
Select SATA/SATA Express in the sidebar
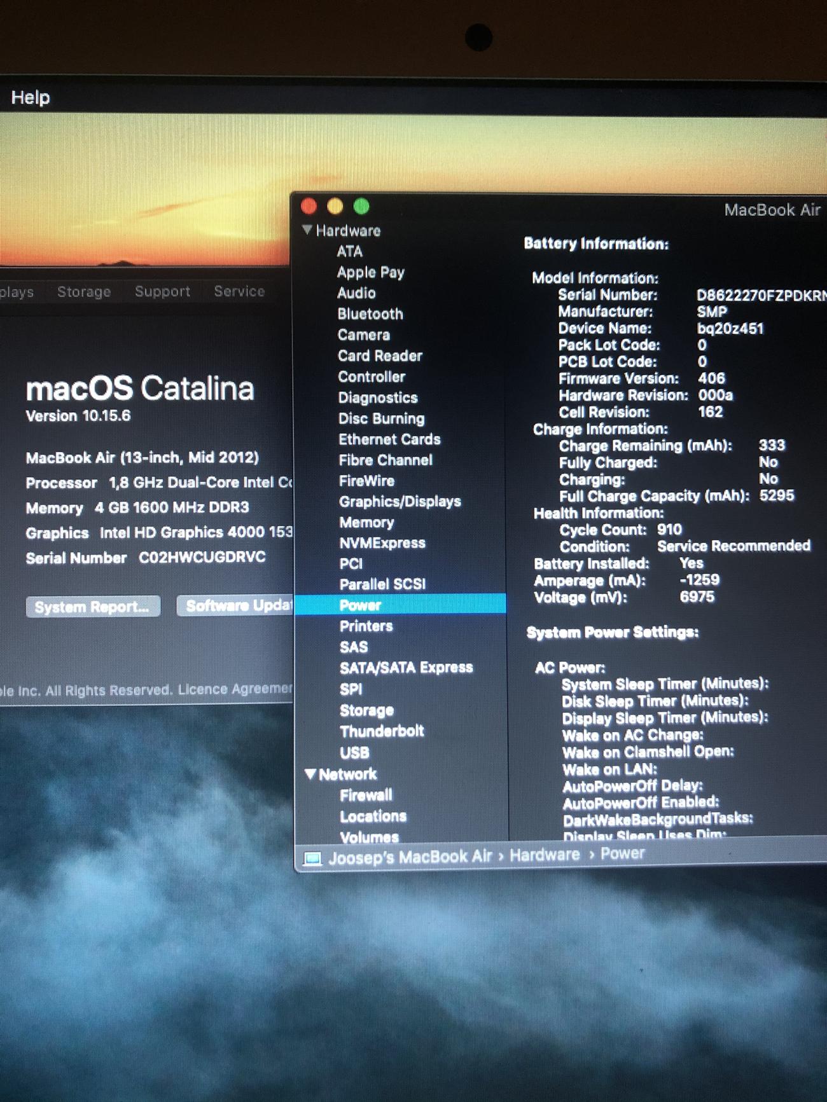coord(407,668)
